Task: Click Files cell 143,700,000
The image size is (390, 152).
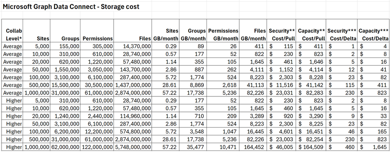Action: pyautogui.click(x=133, y=69)
